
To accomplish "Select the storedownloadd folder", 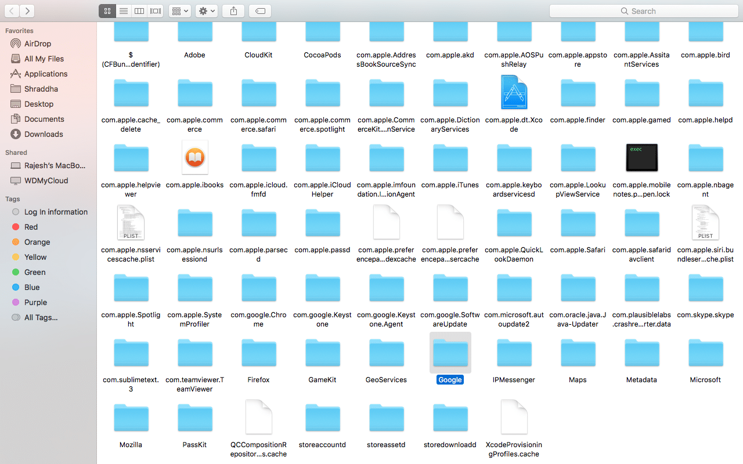I will pos(450,418).
